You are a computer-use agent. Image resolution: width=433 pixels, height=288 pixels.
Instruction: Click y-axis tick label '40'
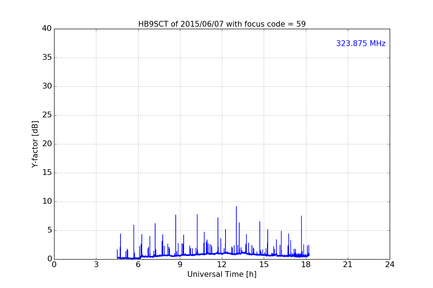coord(47,29)
